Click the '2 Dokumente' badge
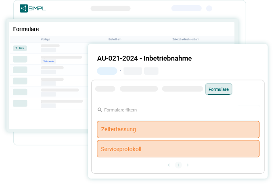Image resolution: width=274 pixels, height=185 pixels. point(48,61)
